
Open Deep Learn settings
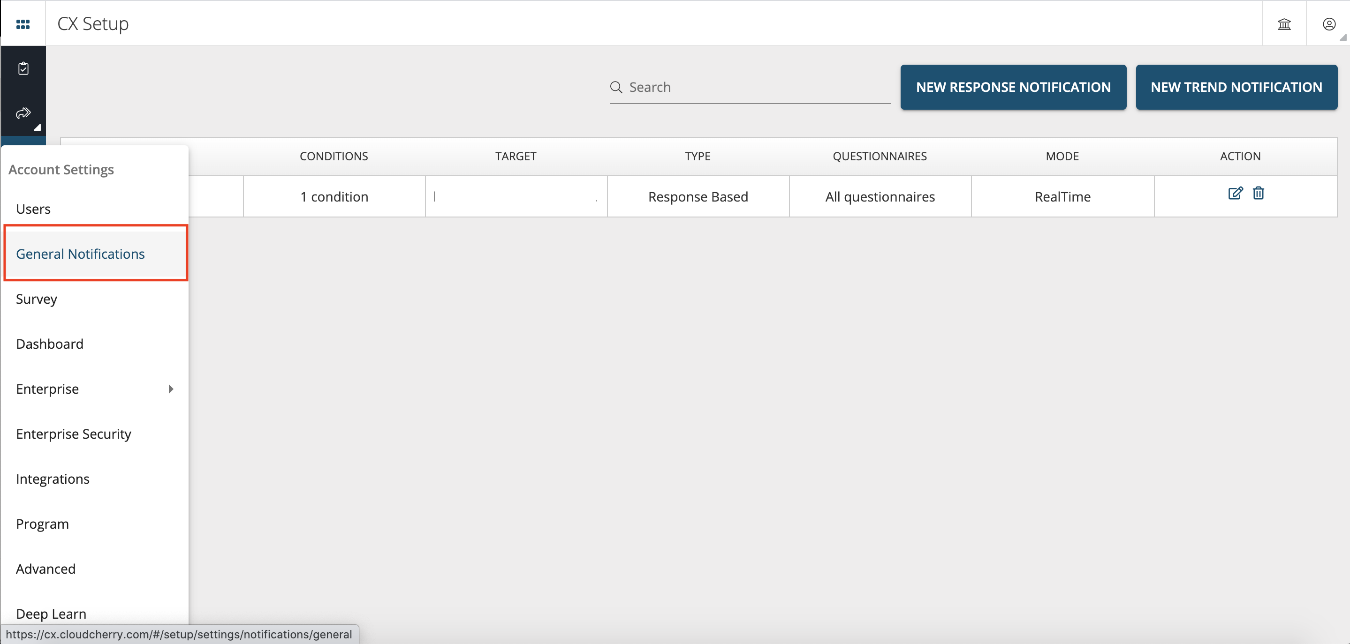pos(95,614)
